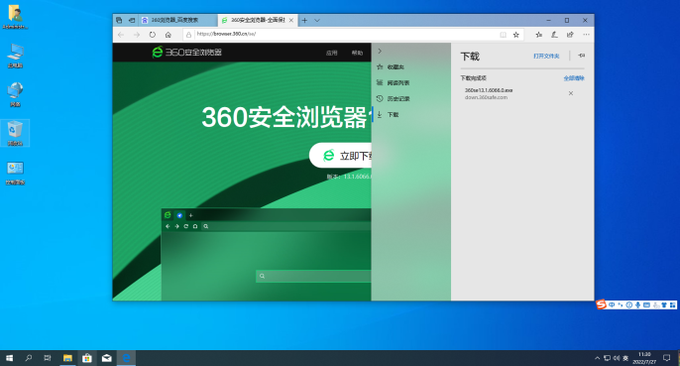Viewport: 680px width, 366px height.
Task: Click the Share page icon in toolbar
Action: click(570, 35)
